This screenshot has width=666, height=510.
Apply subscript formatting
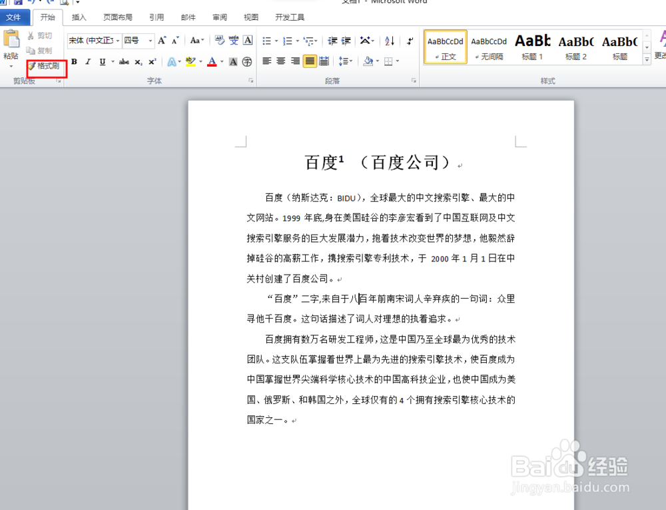coord(139,62)
